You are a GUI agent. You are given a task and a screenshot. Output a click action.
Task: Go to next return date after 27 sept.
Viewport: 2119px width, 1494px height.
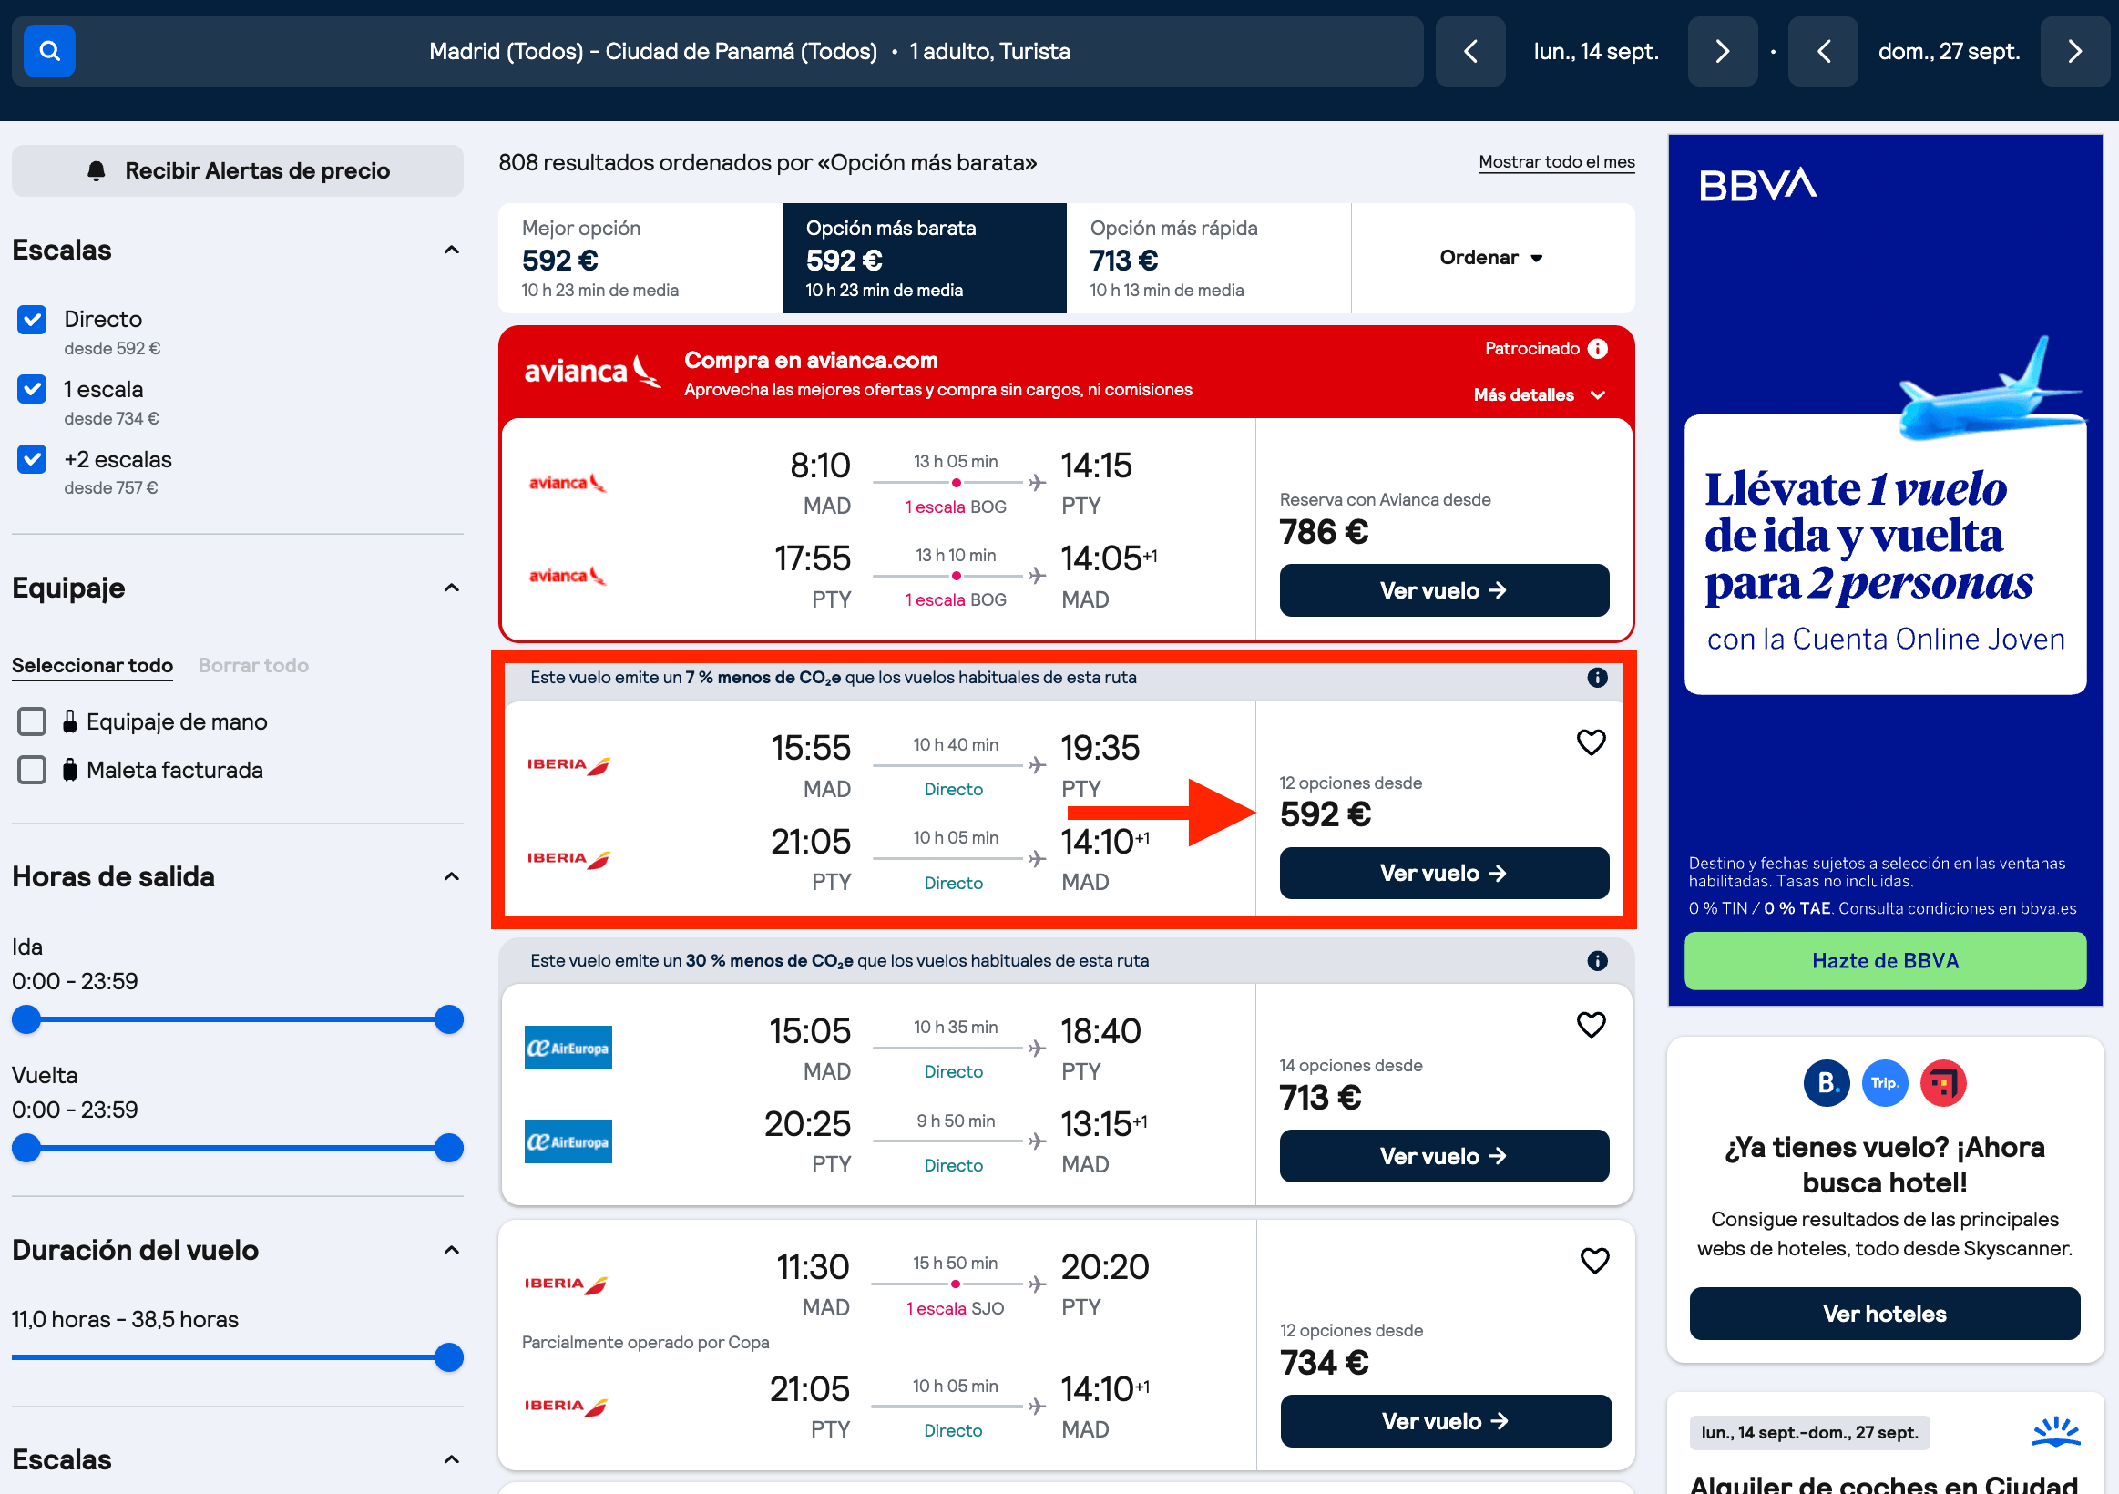tap(2074, 51)
